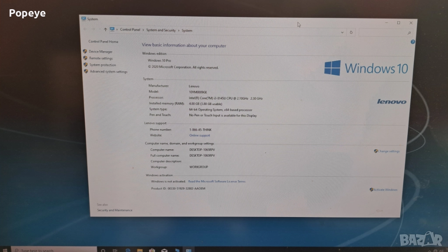Click the magnifier icon in Control Panel search
Screen dimensions: 448x252
click(409, 33)
